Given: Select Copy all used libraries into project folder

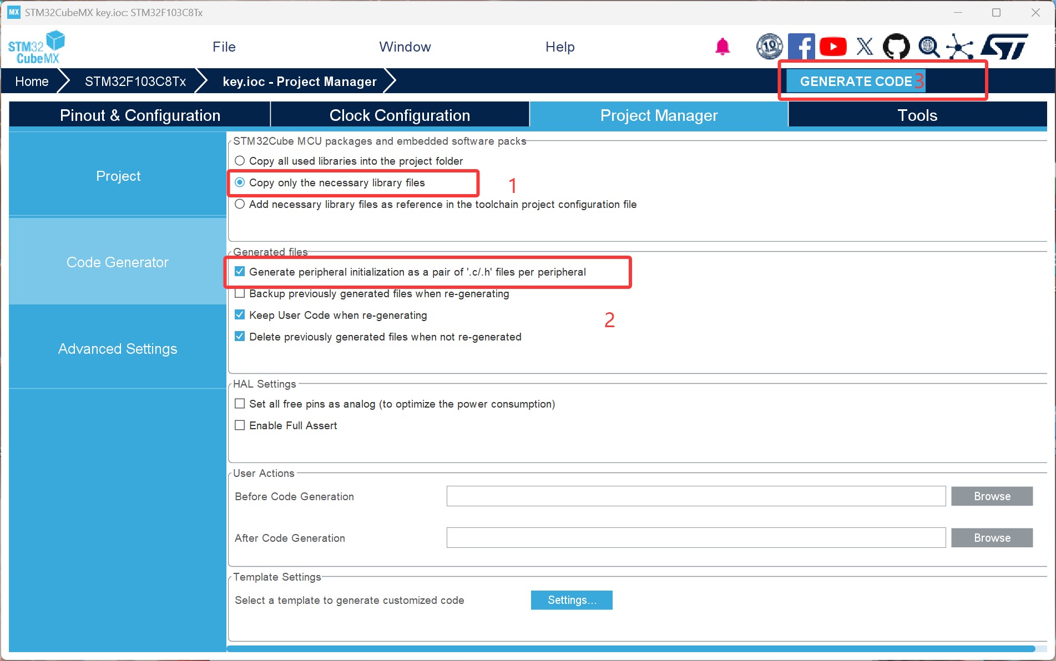Looking at the screenshot, I should (x=240, y=161).
